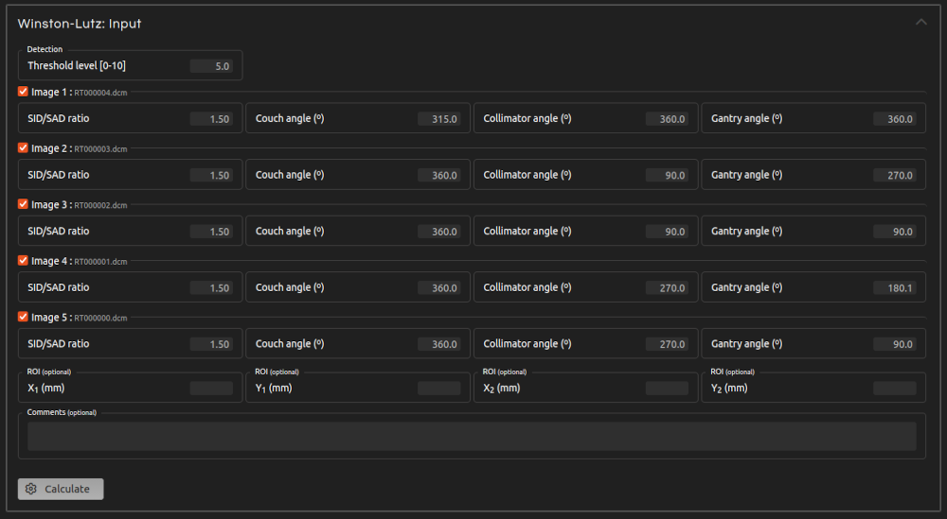Click the Winston-Lutz: Input title
Viewport: 947px width, 519px height.
click(80, 24)
